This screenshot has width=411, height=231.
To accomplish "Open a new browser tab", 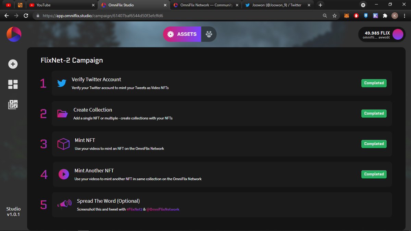I will 320,5.
